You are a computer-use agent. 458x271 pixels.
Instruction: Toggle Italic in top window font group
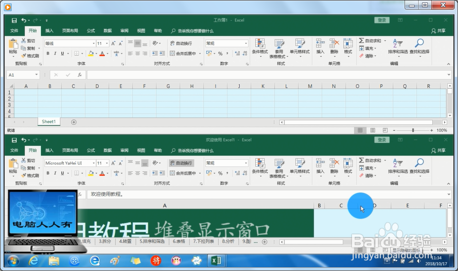pos(55,53)
